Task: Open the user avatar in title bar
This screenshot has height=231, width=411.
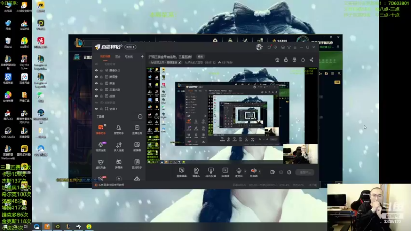Action: 259,47
